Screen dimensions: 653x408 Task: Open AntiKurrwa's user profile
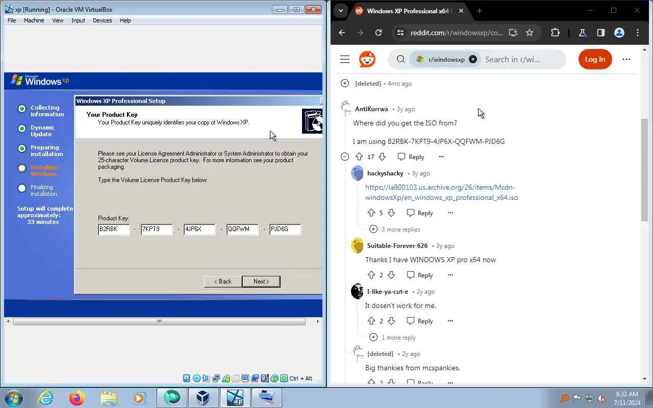click(371, 109)
